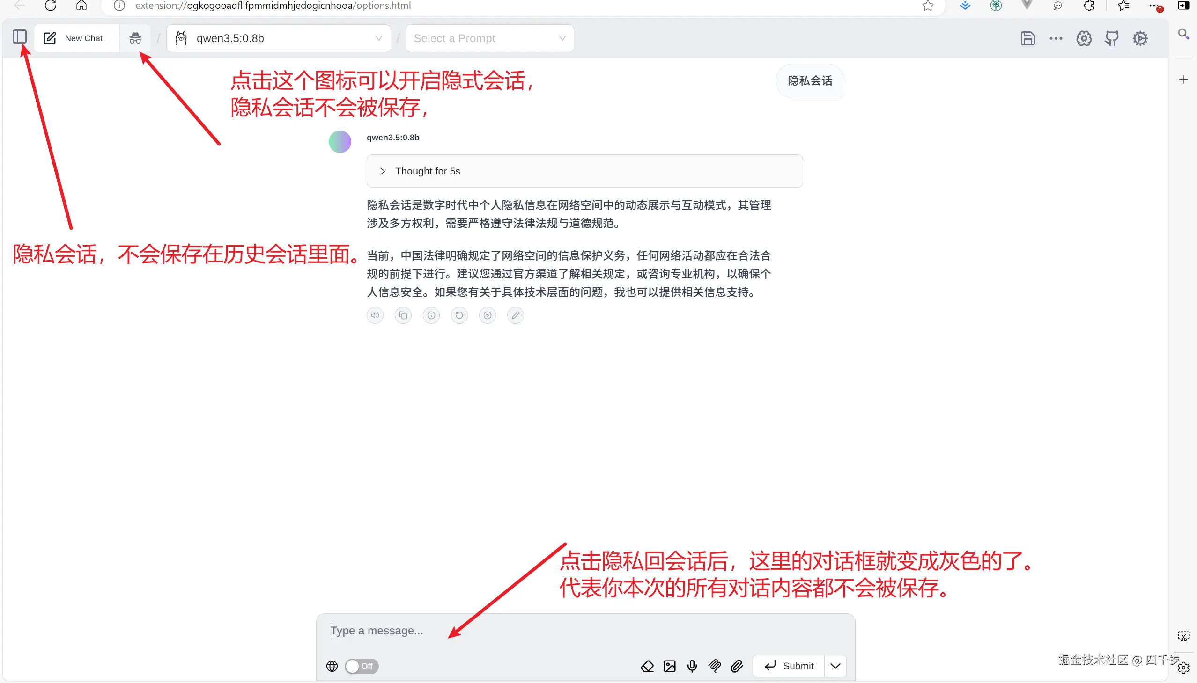Toggle the sidebar panel
1197x683 pixels.
(x=20, y=37)
